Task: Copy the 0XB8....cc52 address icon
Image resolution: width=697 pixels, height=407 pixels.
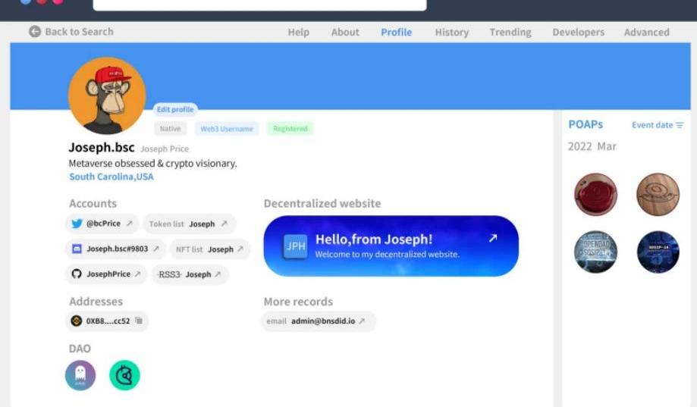Action: pos(139,321)
